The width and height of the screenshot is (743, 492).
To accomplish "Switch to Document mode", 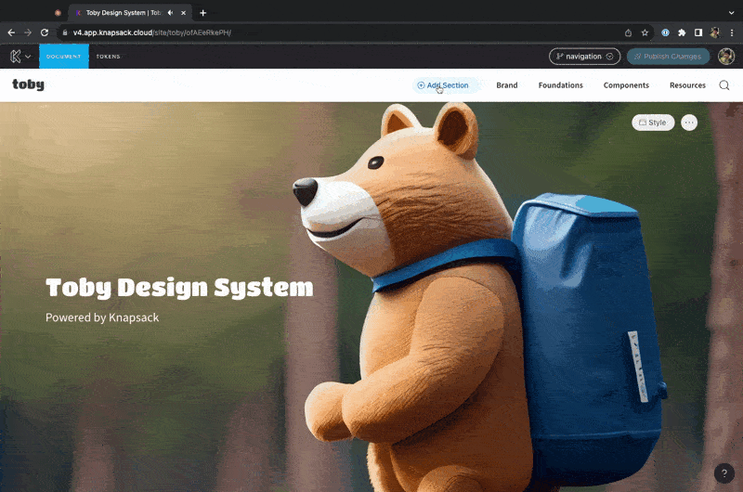I will (64, 57).
